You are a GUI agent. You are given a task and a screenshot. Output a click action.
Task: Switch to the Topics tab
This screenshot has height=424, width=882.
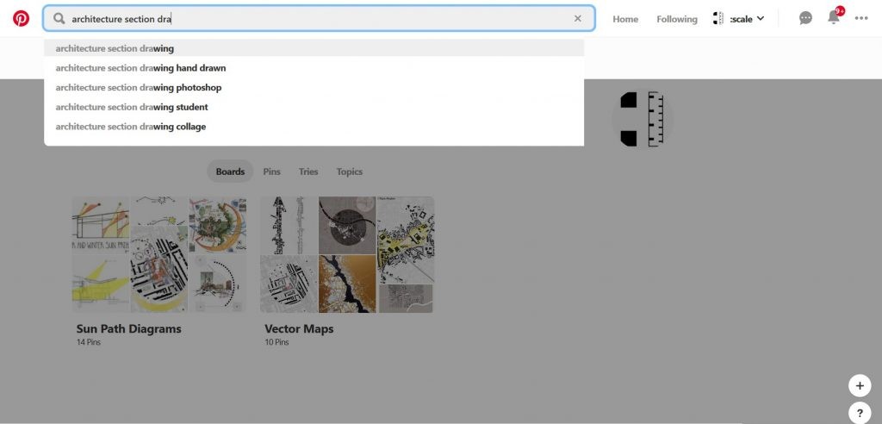coord(350,171)
